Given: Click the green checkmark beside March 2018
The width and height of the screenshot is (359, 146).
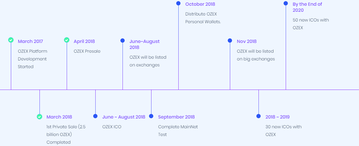Looking at the screenshot, I should pyautogui.click(x=40, y=117).
